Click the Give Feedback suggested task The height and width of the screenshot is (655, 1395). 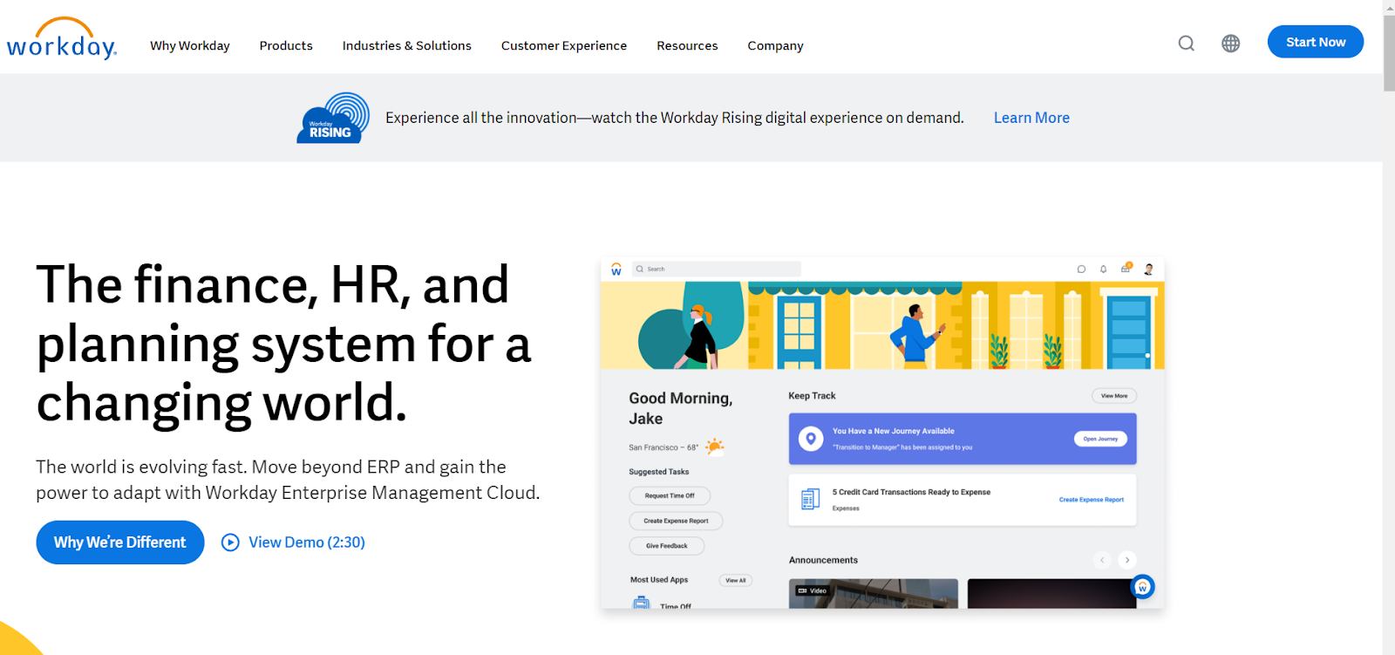point(667,546)
